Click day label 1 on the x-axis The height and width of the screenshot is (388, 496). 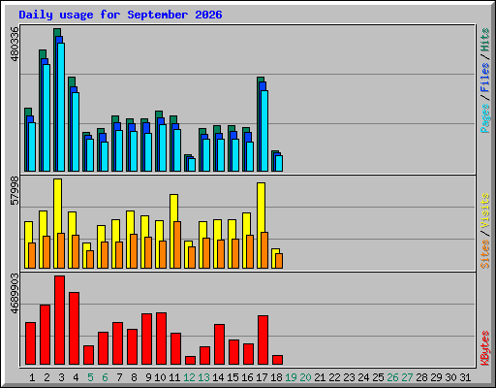point(32,377)
